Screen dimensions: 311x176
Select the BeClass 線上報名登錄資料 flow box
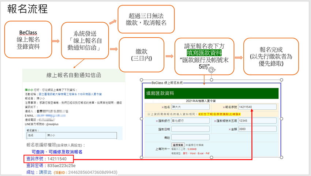[28, 40]
